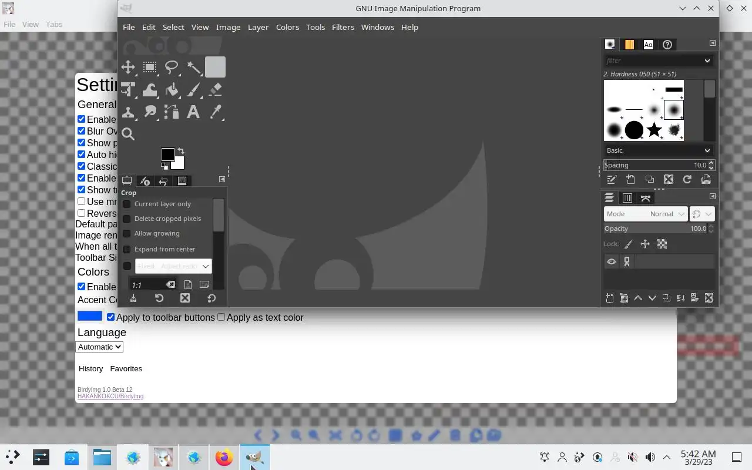Select the Bucket Fill tool
The width and height of the screenshot is (752, 470).
point(172,89)
